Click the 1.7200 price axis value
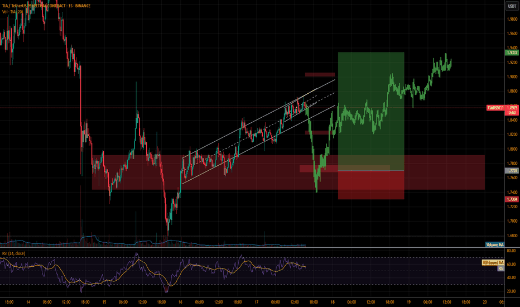The image size is (520, 307). point(512,207)
